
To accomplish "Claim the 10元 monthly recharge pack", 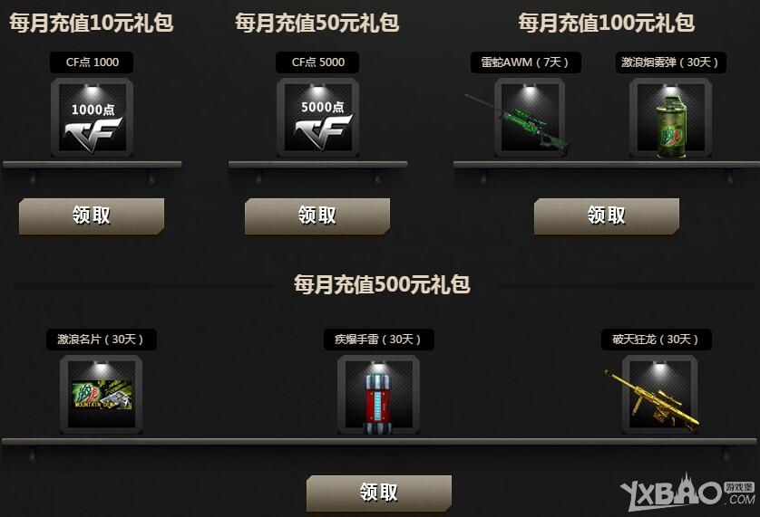I will 92,215.
